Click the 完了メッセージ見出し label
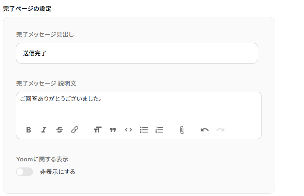The width and height of the screenshot is (304, 196). click(x=45, y=35)
